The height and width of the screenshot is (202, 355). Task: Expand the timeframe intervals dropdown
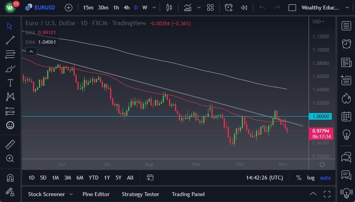pyautogui.click(x=154, y=7)
